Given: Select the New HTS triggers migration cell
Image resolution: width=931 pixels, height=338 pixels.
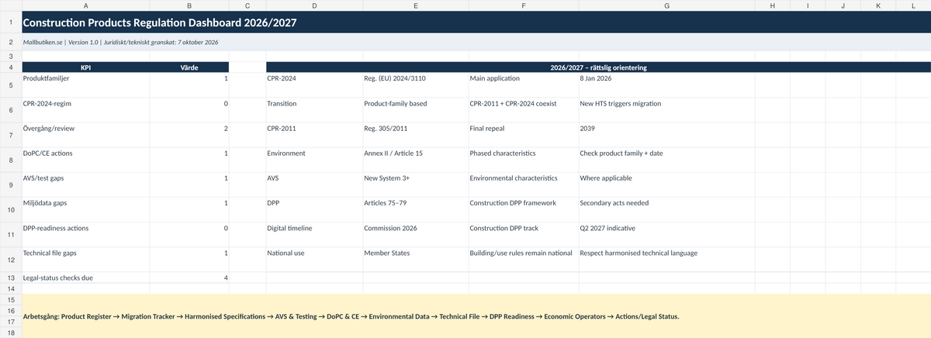Looking at the screenshot, I should point(666,109).
